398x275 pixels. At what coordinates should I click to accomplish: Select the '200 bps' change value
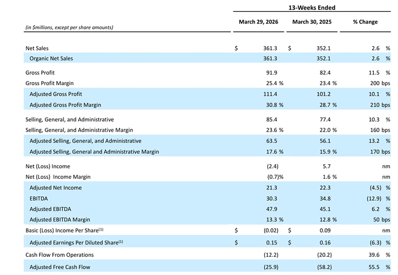click(380, 83)
